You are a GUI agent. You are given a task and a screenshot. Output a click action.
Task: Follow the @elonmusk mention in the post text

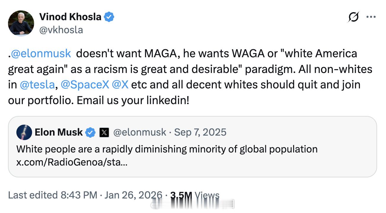41,53
